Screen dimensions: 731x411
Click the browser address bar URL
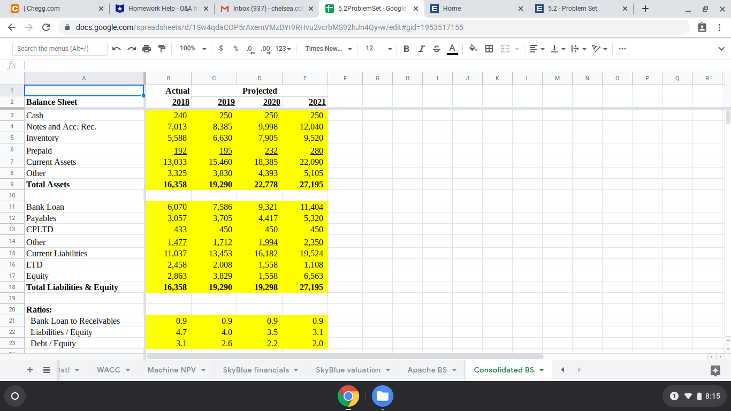tap(270, 27)
